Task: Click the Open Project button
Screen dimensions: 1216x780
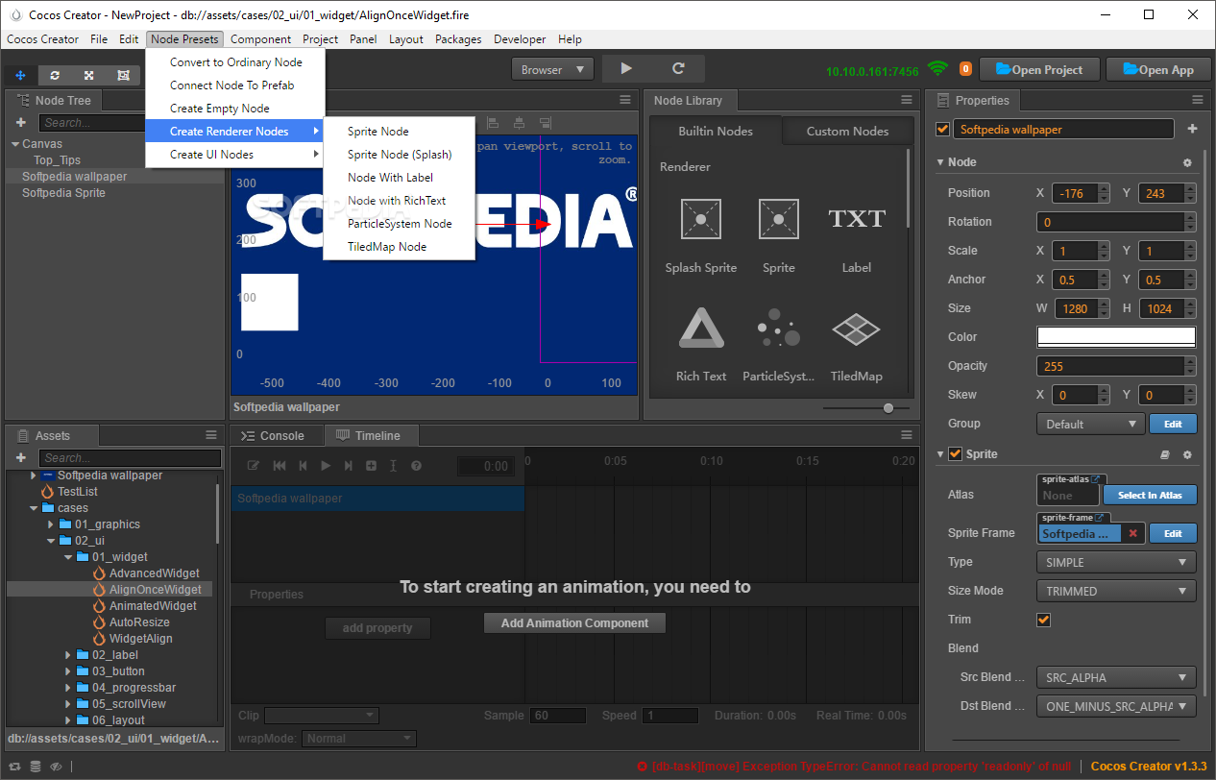Action: pyautogui.click(x=1038, y=69)
